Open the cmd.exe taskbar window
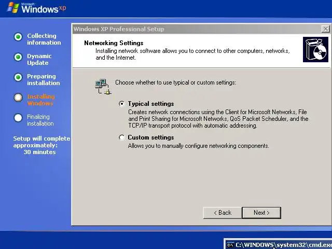332x249 pixels. click(x=278, y=244)
